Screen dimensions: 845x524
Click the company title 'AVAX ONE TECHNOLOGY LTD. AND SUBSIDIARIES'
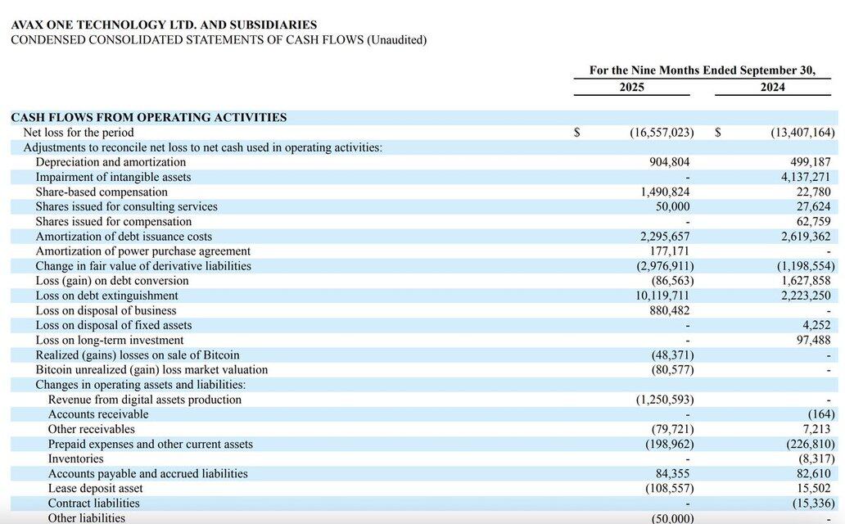(164, 25)
